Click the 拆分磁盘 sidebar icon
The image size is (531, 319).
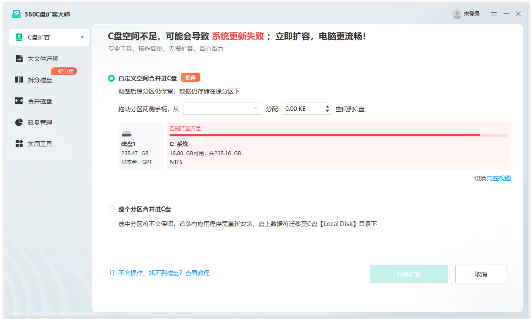tap(19, 80)
